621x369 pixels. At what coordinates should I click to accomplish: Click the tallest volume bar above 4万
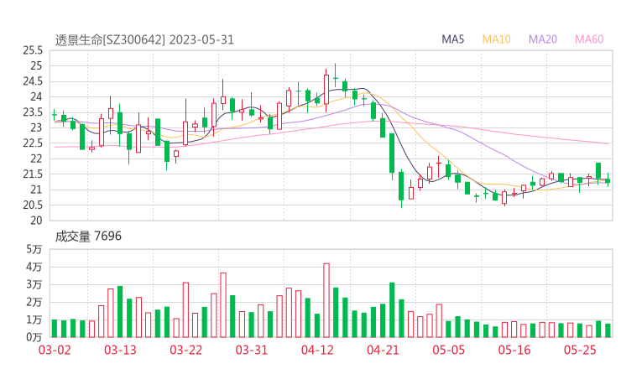[326, 300]
